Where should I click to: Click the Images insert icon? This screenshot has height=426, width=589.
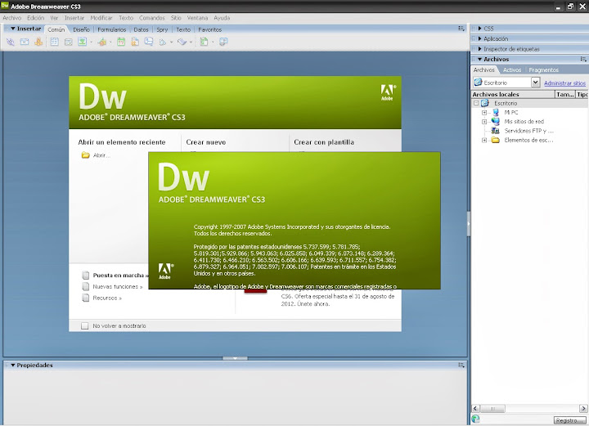coord(83,42)
